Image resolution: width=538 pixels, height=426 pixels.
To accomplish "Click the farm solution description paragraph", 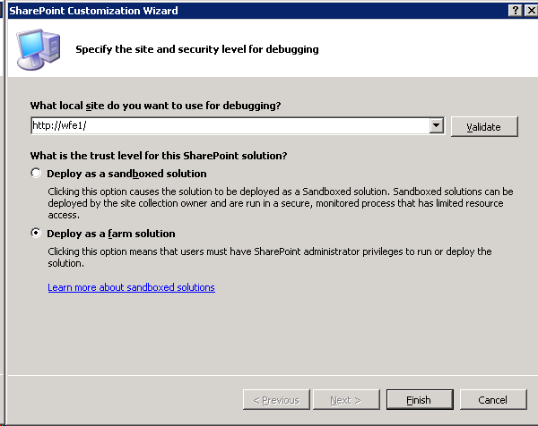I will point(270,257).
